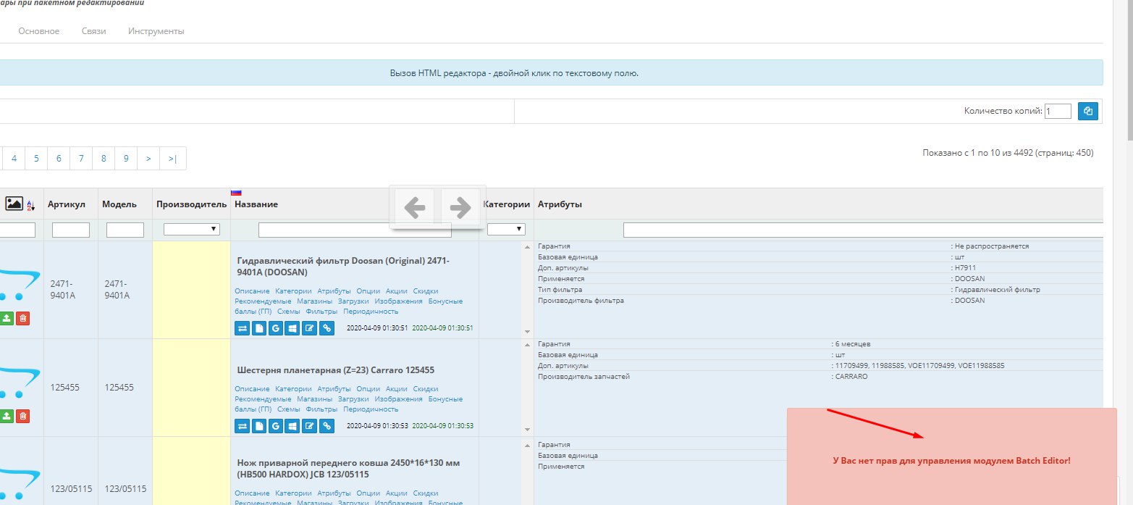Click the right arrow navigation button
Screen dimensions: 1133x505
point(460,207)
